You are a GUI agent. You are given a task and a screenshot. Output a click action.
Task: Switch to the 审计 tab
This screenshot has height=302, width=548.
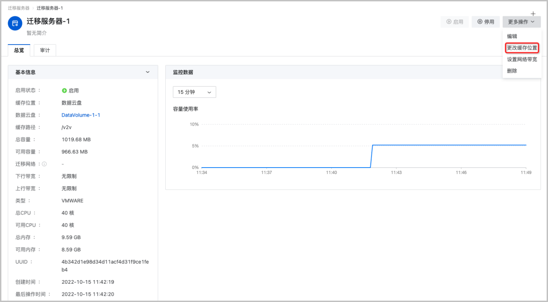coord(44,51)
